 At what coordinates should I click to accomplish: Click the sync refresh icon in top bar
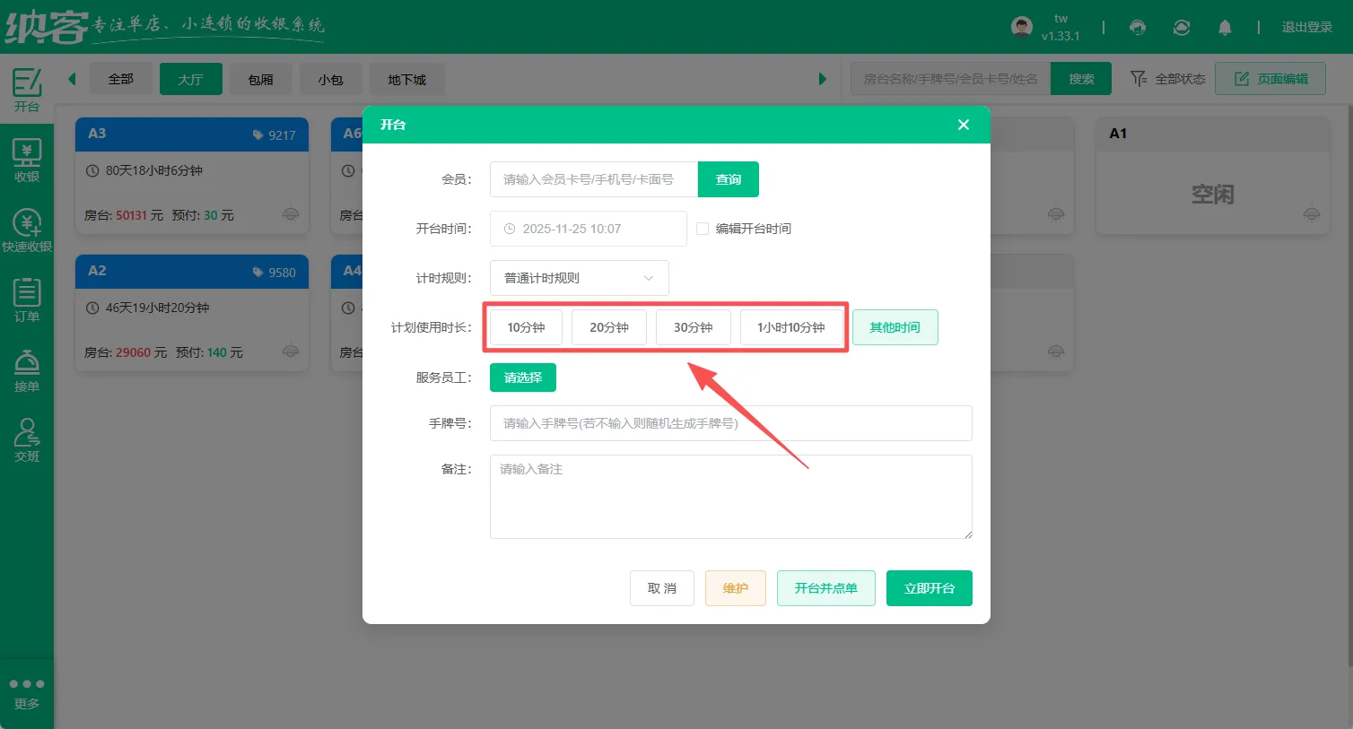pos(1182,28)
